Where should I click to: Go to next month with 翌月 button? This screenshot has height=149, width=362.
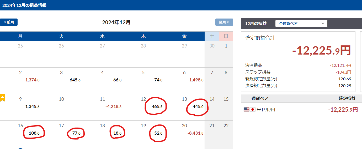[x=224, y=22]
